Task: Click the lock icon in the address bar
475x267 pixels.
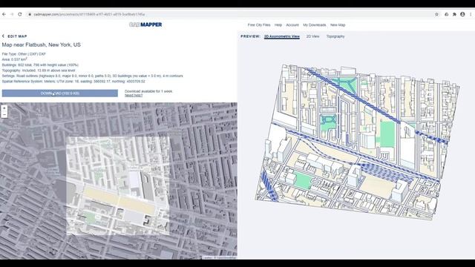Action: pyautogui.click(x=30, y=14)
